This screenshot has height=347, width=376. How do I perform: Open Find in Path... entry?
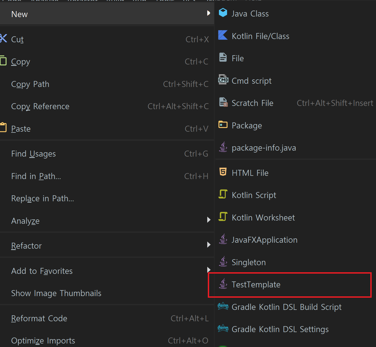pyautogui.click(x=107, y=176)
